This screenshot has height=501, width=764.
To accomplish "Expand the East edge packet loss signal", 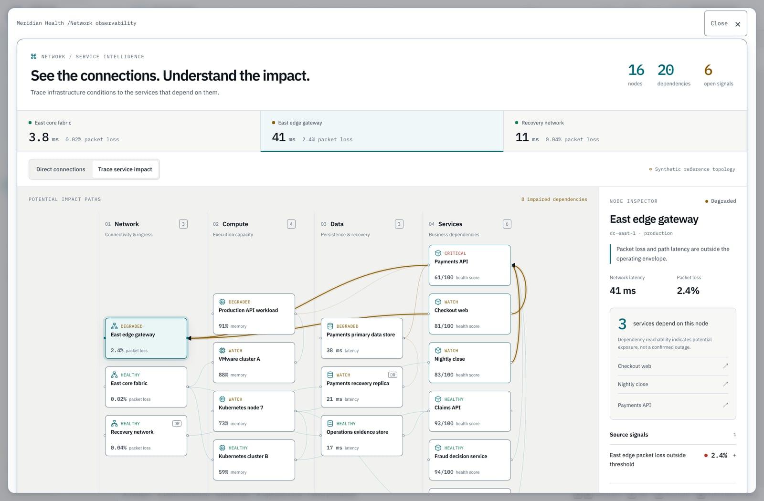I will 734,455.
